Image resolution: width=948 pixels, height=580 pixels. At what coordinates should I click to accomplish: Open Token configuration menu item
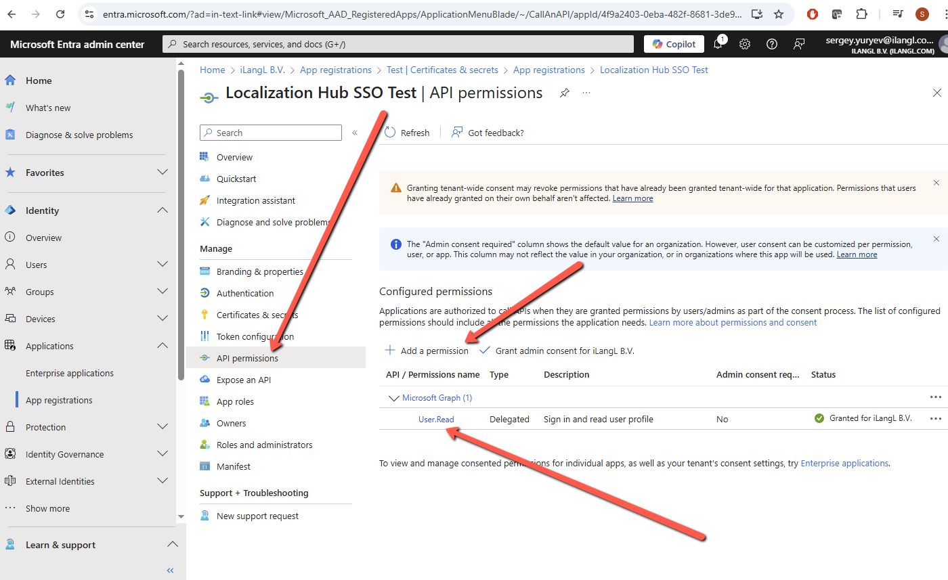[x=255, y=336]
